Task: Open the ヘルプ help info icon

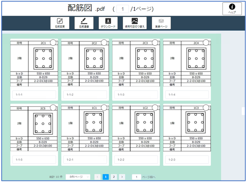Action: [x=232, y=7]
